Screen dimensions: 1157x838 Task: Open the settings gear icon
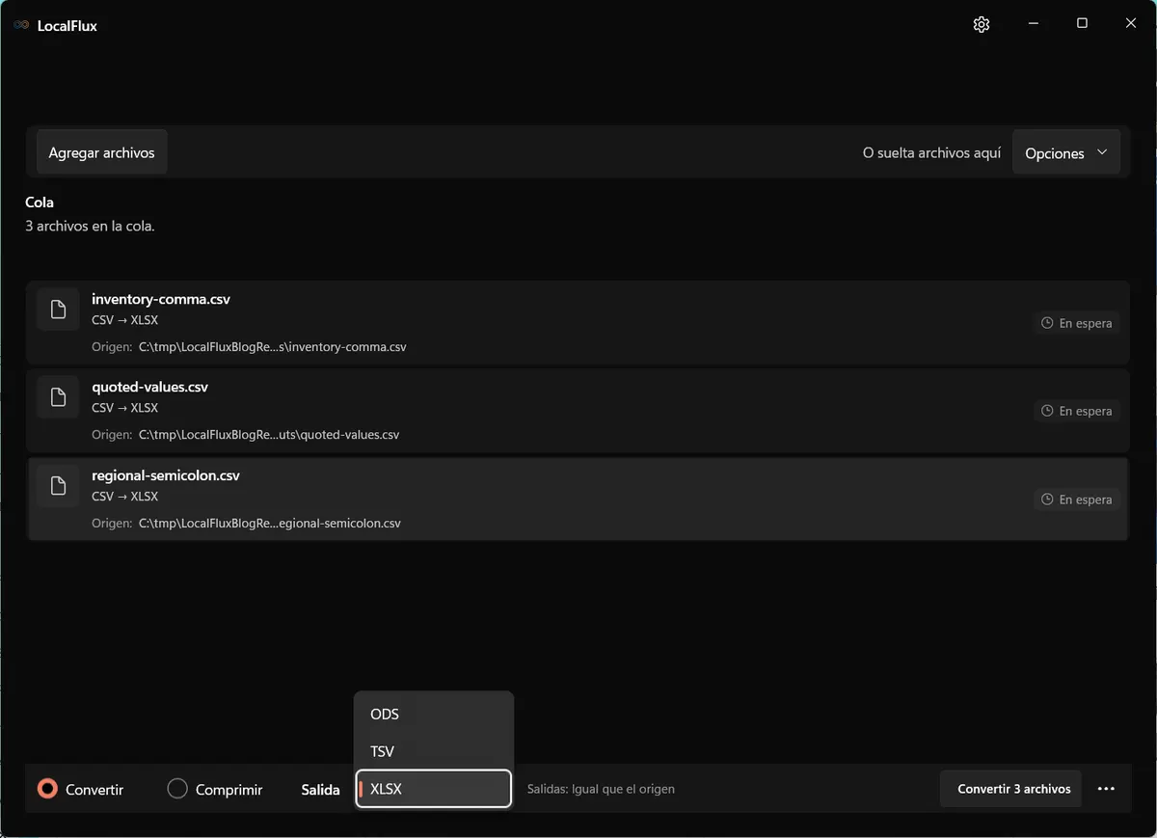click(x=982, y=25)
